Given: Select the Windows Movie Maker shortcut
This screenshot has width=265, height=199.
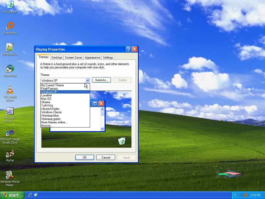Looking at the screenshot, I should [x=10, y=179].
